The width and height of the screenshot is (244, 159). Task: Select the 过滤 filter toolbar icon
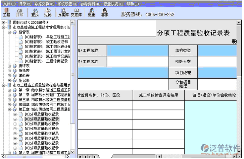(x=48, y=12)
